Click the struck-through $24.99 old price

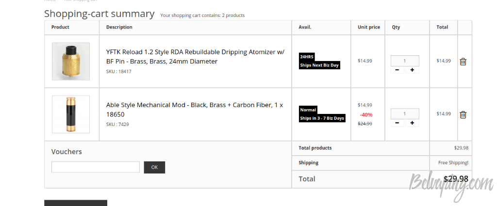pos(365,124)
